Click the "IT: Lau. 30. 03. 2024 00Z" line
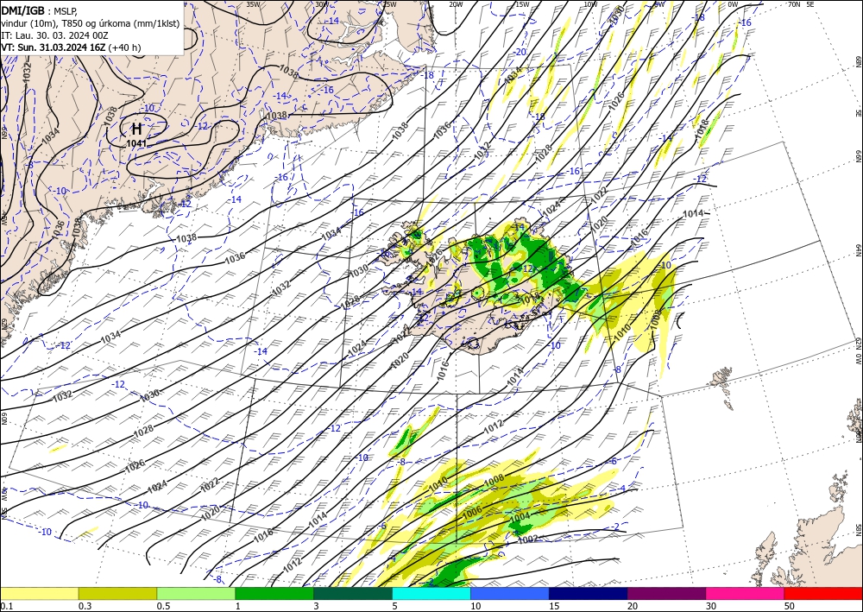The image size is (863, 612). pyautogui.click(x=54, y=35)
